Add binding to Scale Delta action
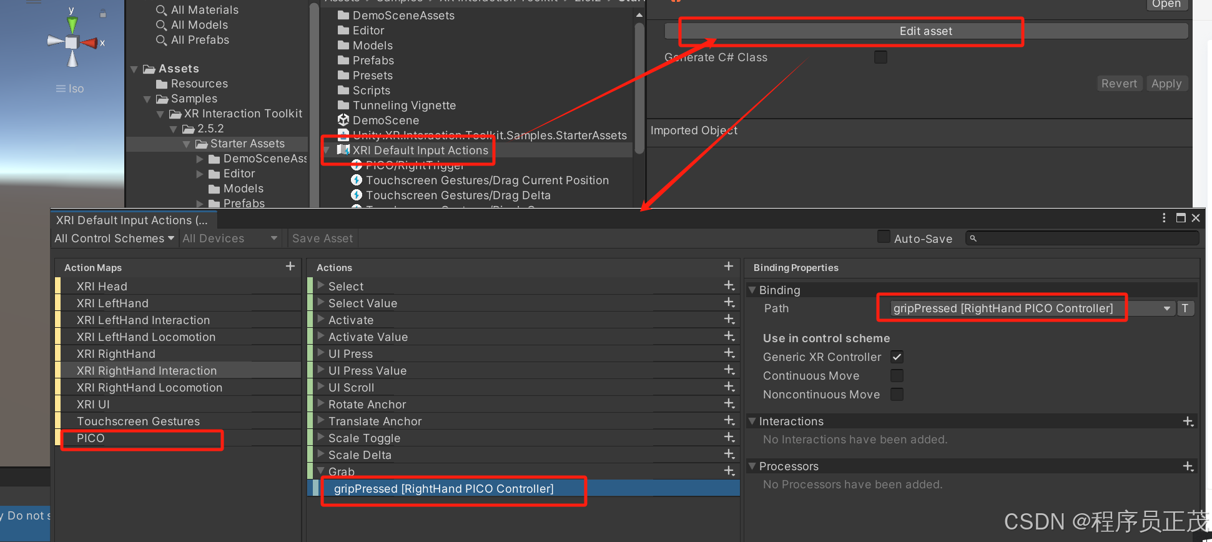This screenshot has width=1212, height=542. pyautogui.click(x=729, y=455)
